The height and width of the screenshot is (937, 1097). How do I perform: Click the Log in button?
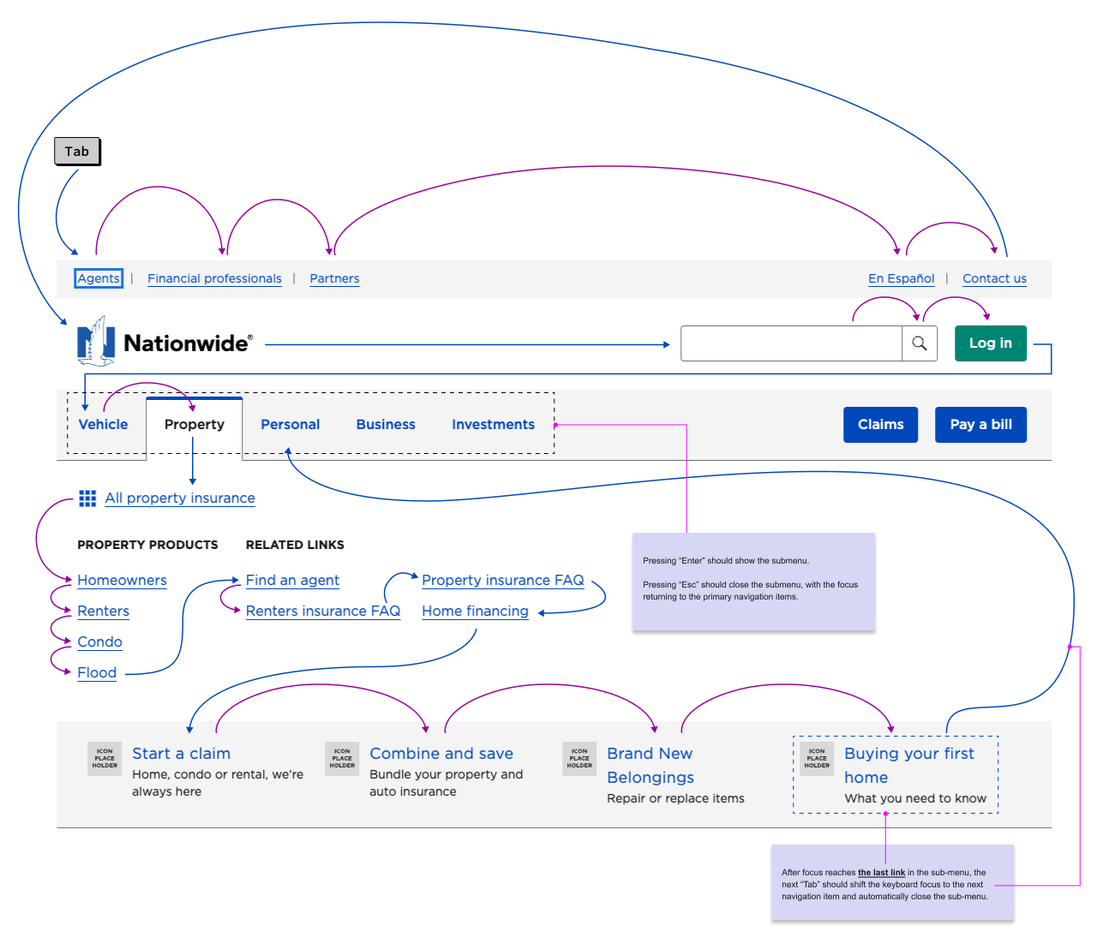pyautogui.click(x=991, y=343)
